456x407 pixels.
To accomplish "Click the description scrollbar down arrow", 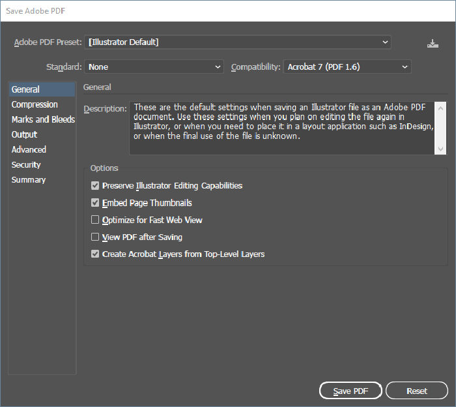I will 440,149.
